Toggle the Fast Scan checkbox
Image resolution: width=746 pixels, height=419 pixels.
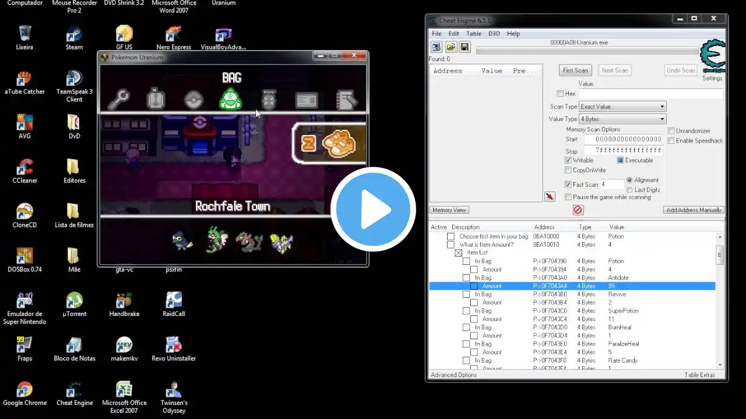(x=568, y=184)
